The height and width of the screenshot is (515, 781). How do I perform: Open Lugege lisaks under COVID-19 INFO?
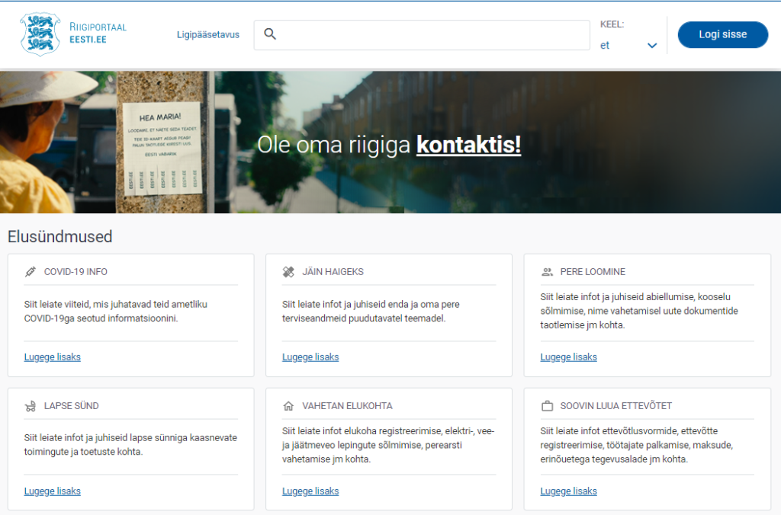coord(53,357)
